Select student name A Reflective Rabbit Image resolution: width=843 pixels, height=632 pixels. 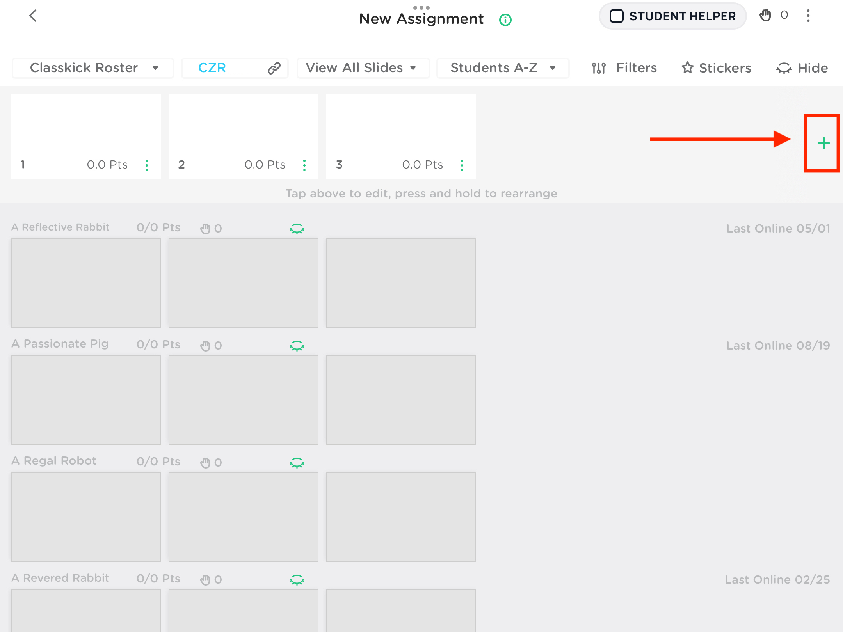[x=60, y=227]
